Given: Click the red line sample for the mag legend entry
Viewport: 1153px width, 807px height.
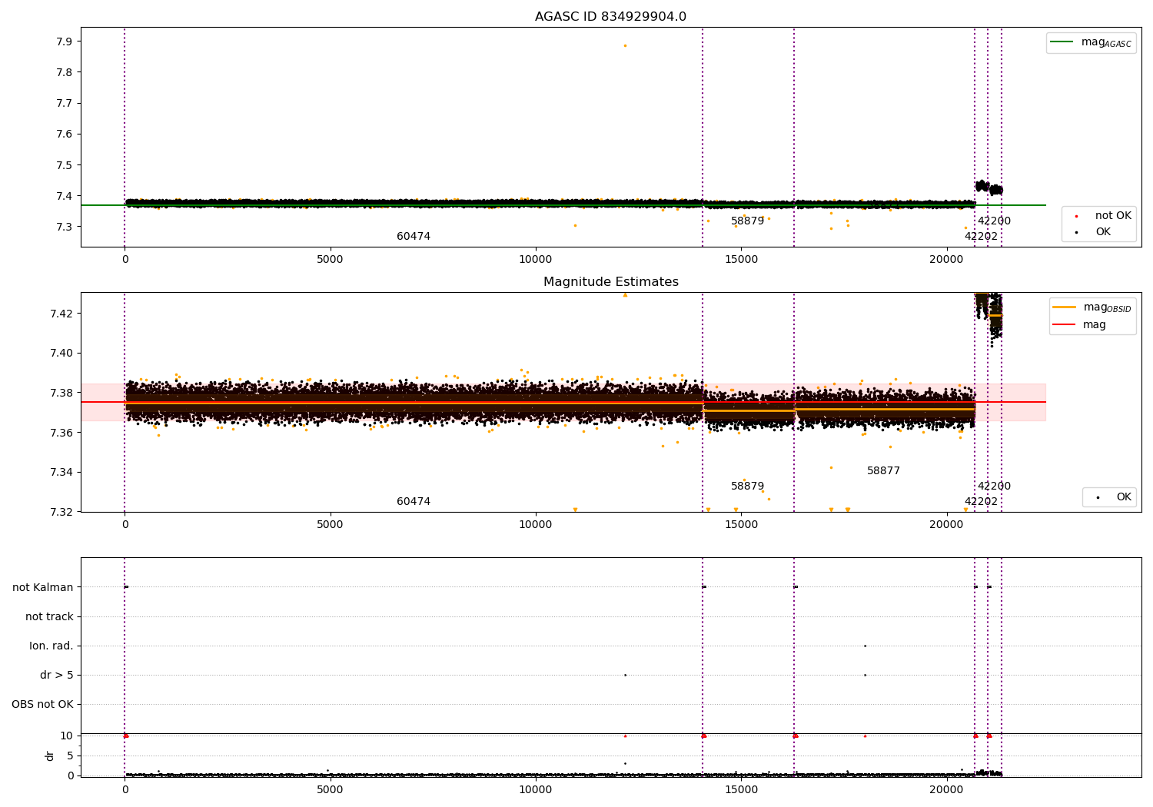Looking at the screenshot, I should pyautogui.click(x=1064, y=325).
